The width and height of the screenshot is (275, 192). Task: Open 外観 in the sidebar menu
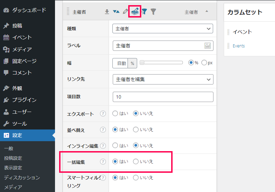point(27,88)
